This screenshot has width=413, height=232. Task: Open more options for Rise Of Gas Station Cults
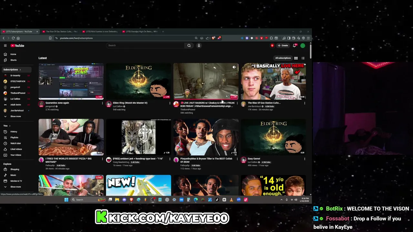tap(305, 103)
